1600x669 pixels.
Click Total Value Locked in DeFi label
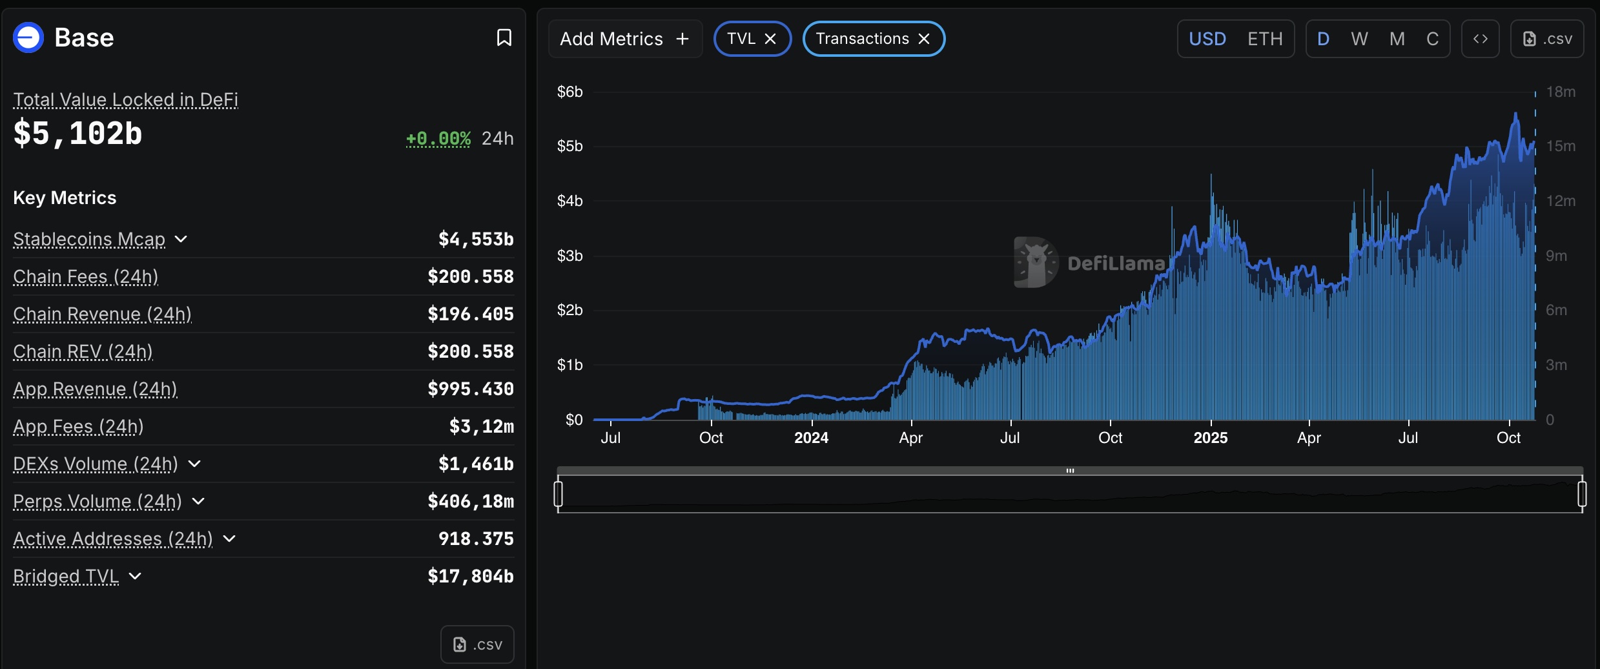coord(125,100)
